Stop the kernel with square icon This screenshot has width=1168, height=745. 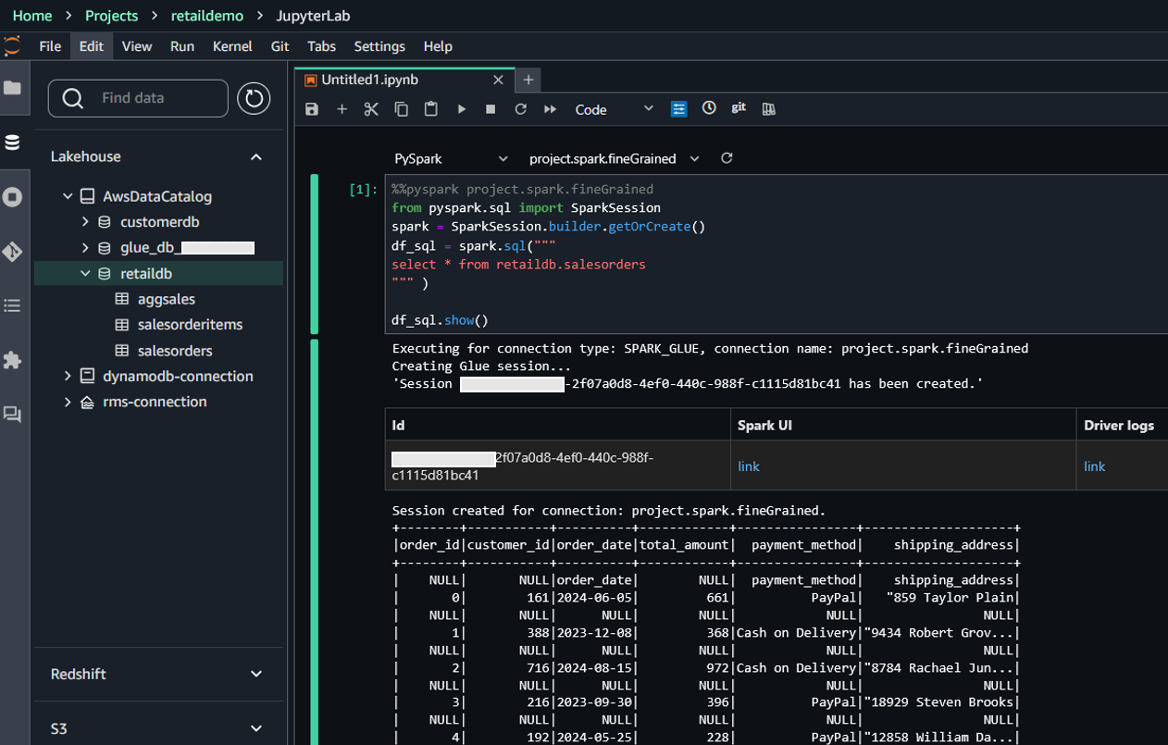click(x=491, y=109)
